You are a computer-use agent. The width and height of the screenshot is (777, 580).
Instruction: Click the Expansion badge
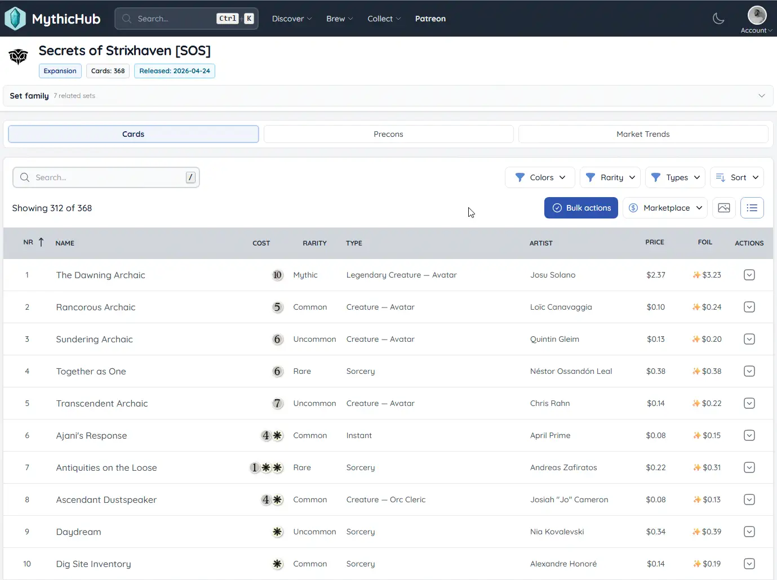tap(60, 71)
